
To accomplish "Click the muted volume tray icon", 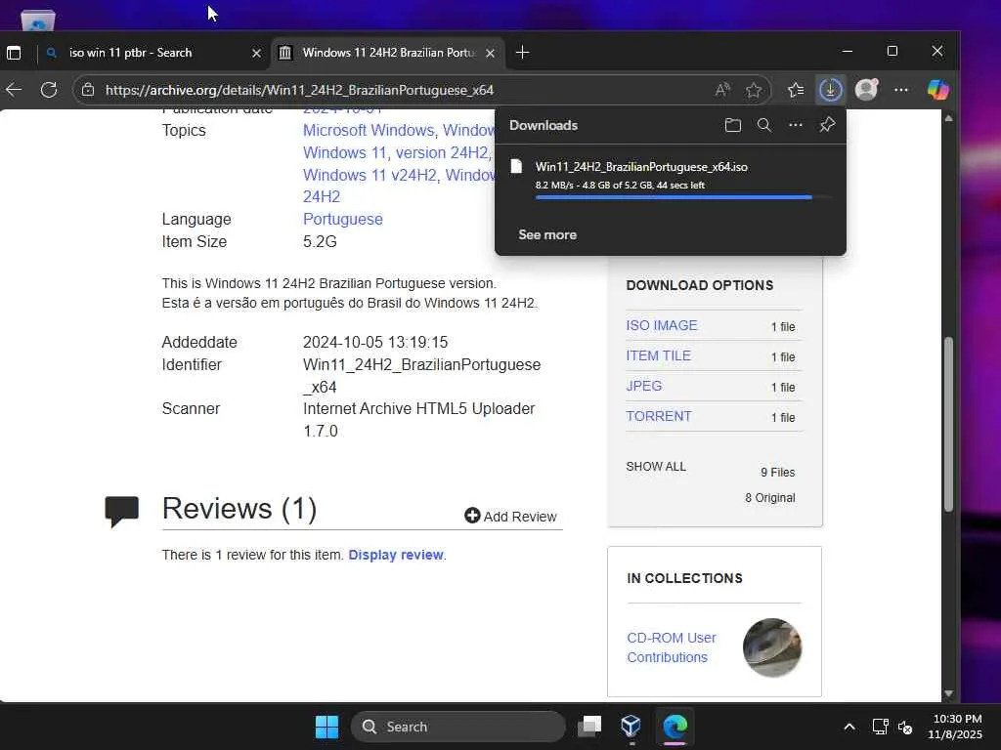I will (x=905, y=727).
